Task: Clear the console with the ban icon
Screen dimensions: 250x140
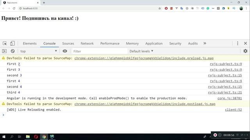Action: (x=12, y=51)
